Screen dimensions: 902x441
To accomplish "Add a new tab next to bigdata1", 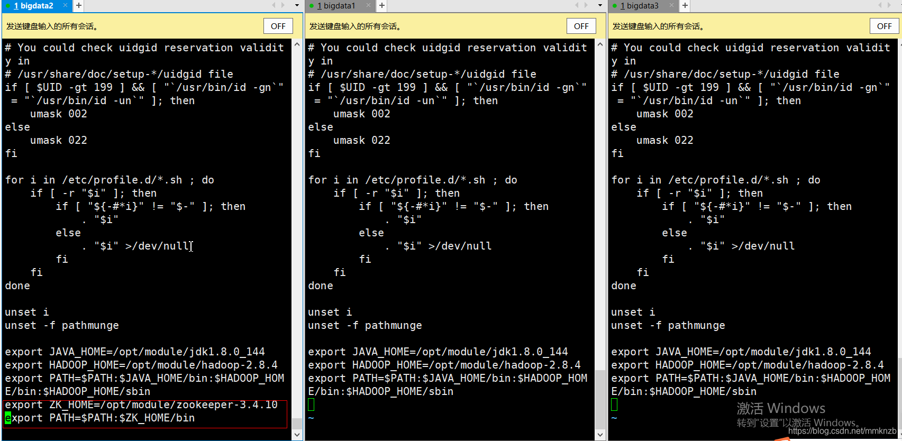I will [x=381, y=6].
